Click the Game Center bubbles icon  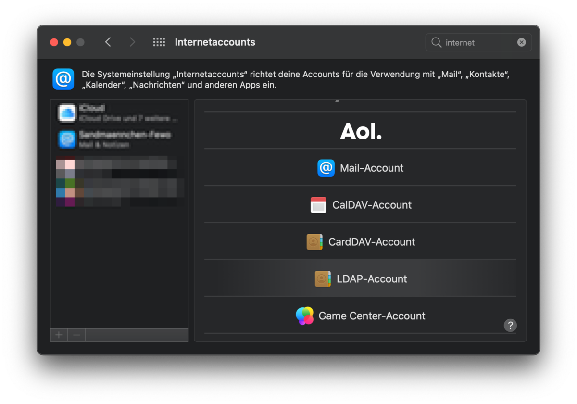(x=304, y=316)
